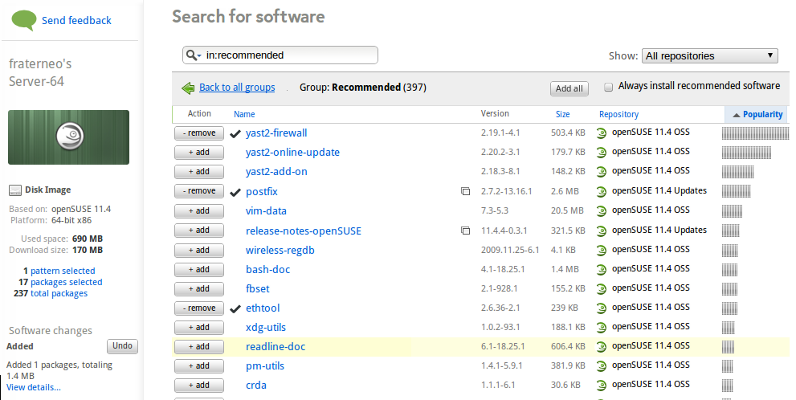The width and height of the screenshot is (796, 400).
Task: Add the yast2-add-on package
Action: tap(199, 172)
